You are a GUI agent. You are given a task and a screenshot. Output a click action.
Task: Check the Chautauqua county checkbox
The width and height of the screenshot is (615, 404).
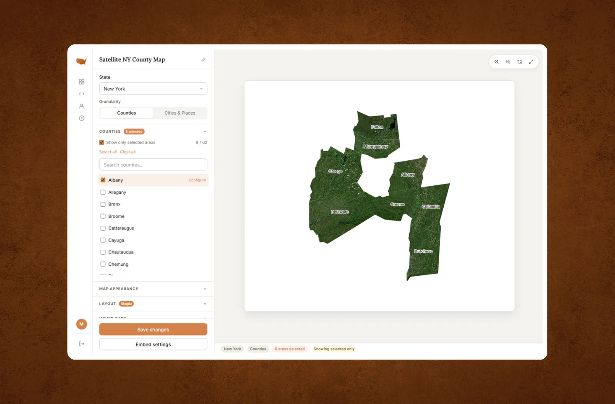(x=103, y=252)
